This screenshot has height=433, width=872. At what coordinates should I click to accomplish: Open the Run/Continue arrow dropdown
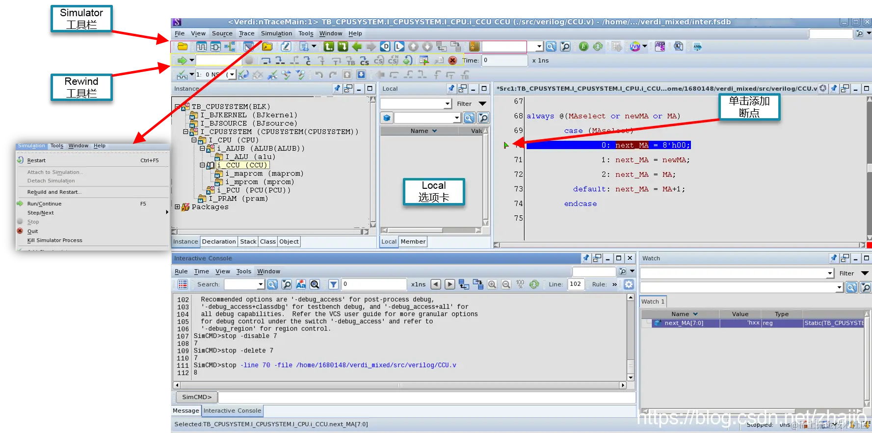(x=192, y=60)
